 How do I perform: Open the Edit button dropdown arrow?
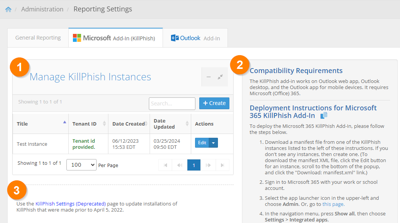pyautogui.click(x=213, y=143)
